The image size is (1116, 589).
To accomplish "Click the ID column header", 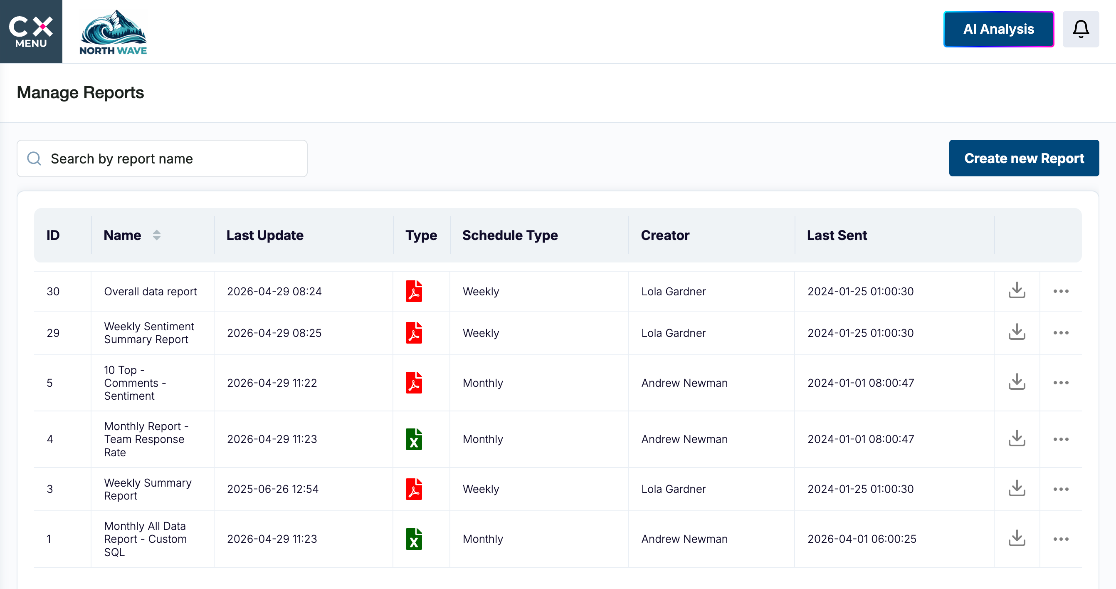I will click(x=53, y=235).
